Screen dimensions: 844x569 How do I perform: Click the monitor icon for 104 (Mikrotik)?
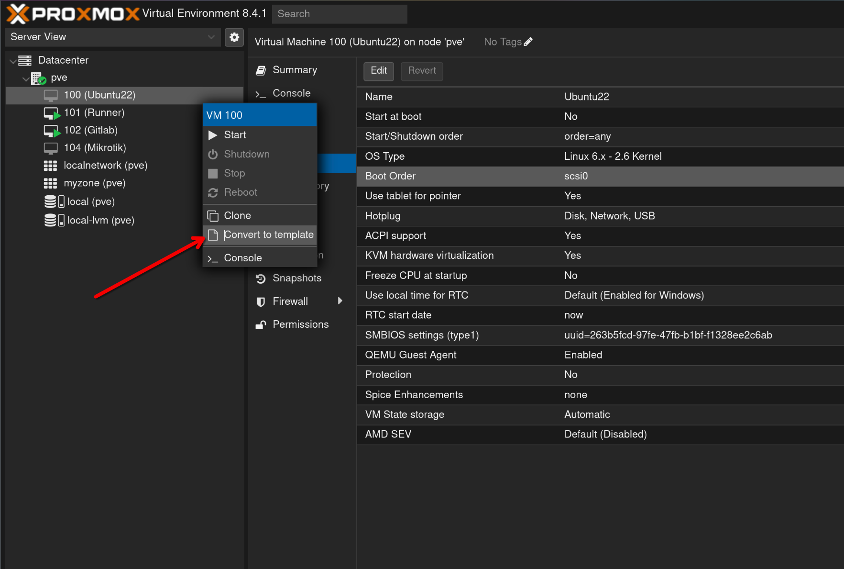click(51, 148)
